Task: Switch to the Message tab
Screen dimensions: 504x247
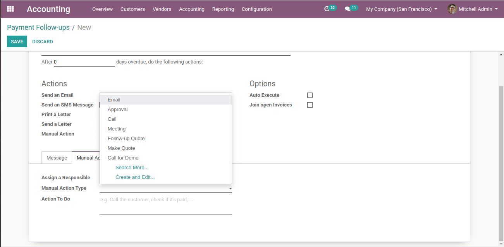Action: click(x=57, y=158)
